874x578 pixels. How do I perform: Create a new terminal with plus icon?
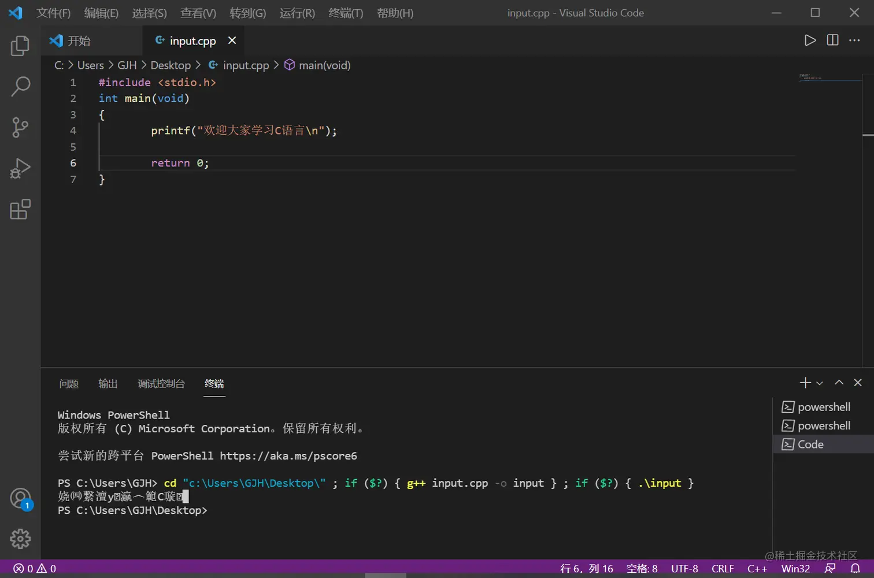pos(805,383)
